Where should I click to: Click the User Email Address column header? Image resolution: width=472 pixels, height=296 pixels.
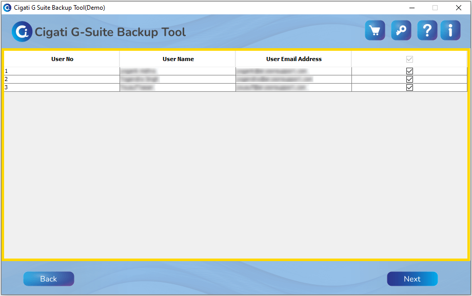(293, 59)
